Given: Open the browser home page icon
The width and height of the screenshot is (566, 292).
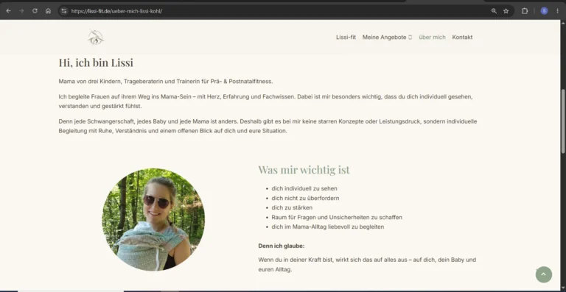Looking at the screenshot, I should (48, 11).
